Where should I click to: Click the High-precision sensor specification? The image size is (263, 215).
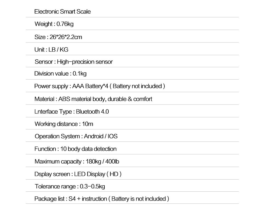coord(85,62)
